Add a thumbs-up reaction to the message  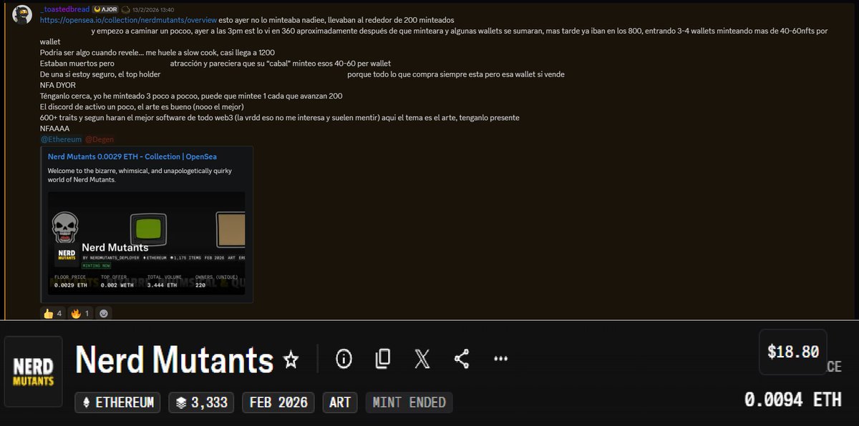tap(52, 313)
